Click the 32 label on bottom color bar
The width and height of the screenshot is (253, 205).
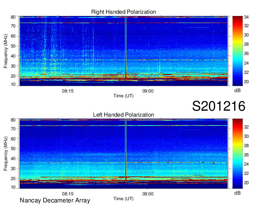click(246, 127)
